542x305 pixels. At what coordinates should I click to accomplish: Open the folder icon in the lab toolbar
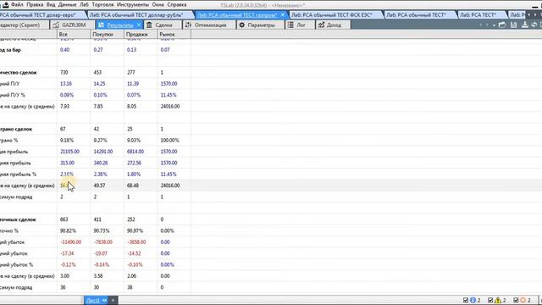coord(502,25)
